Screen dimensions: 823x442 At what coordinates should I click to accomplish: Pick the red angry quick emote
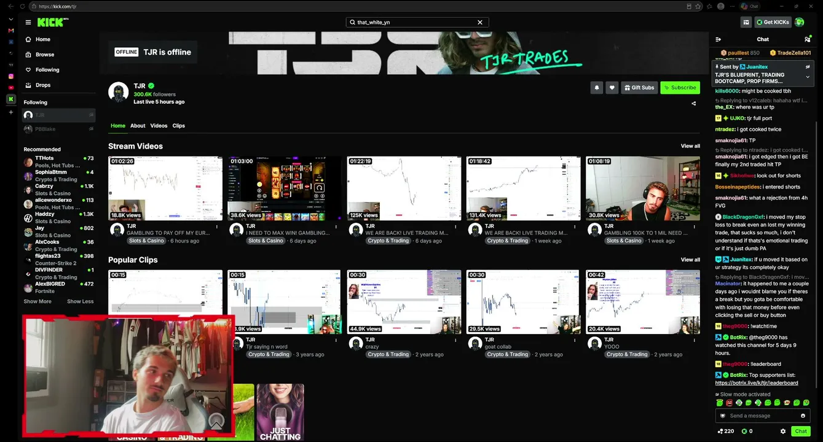730,403
